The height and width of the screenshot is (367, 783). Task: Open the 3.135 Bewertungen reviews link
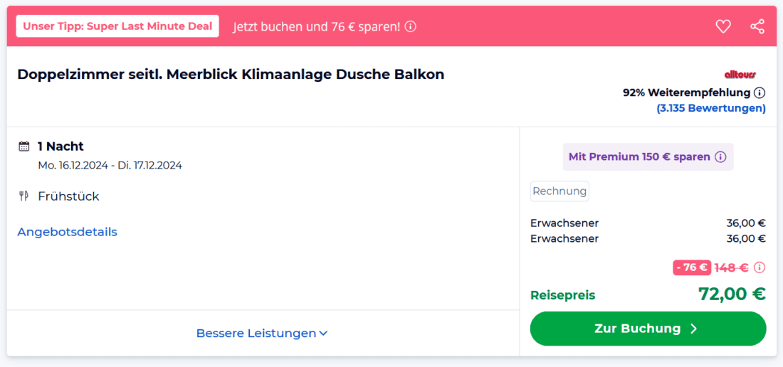[711, 108]
